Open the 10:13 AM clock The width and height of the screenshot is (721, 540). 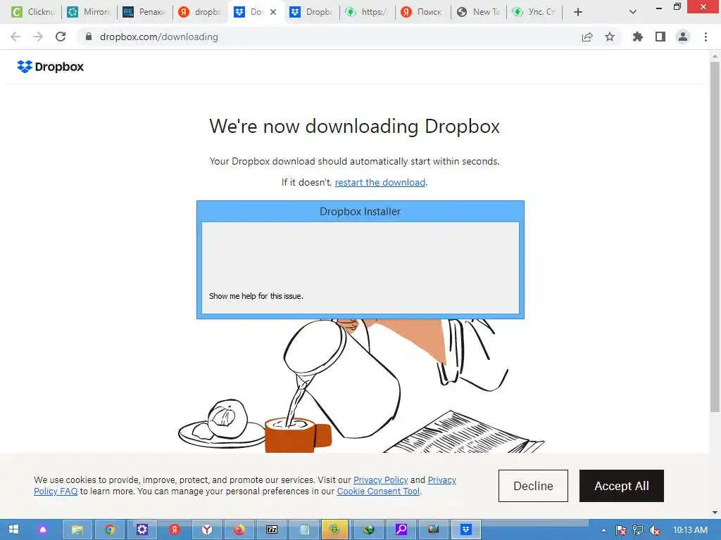point(690,530)
